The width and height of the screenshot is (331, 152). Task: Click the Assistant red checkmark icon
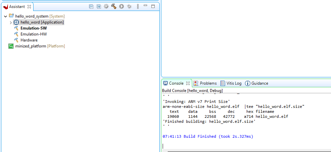pos(6,7)
